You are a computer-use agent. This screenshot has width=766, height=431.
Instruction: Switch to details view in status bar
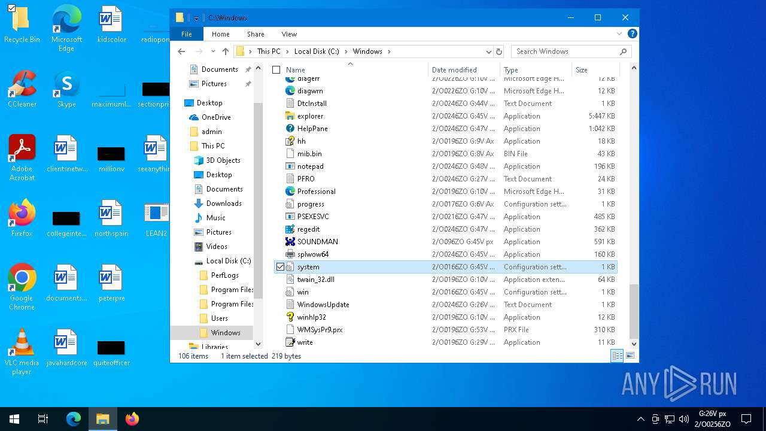point(617,356)
